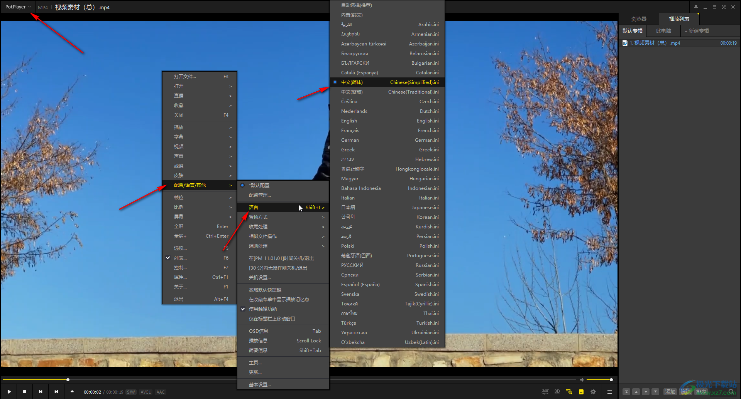Expand the 视频 video submenu
741x399 pixels.
tap(200, 147)
